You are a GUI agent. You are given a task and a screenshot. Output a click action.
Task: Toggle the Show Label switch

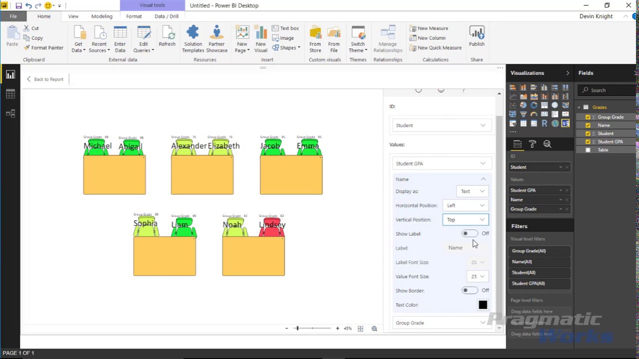[x=469, y=233]
